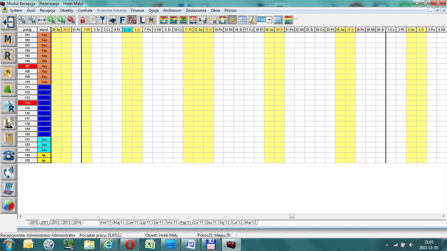The height and width of the screenshot is (251, 447).
Task: Click the blue telephone sidebar icon
Action: coord(9,155)
